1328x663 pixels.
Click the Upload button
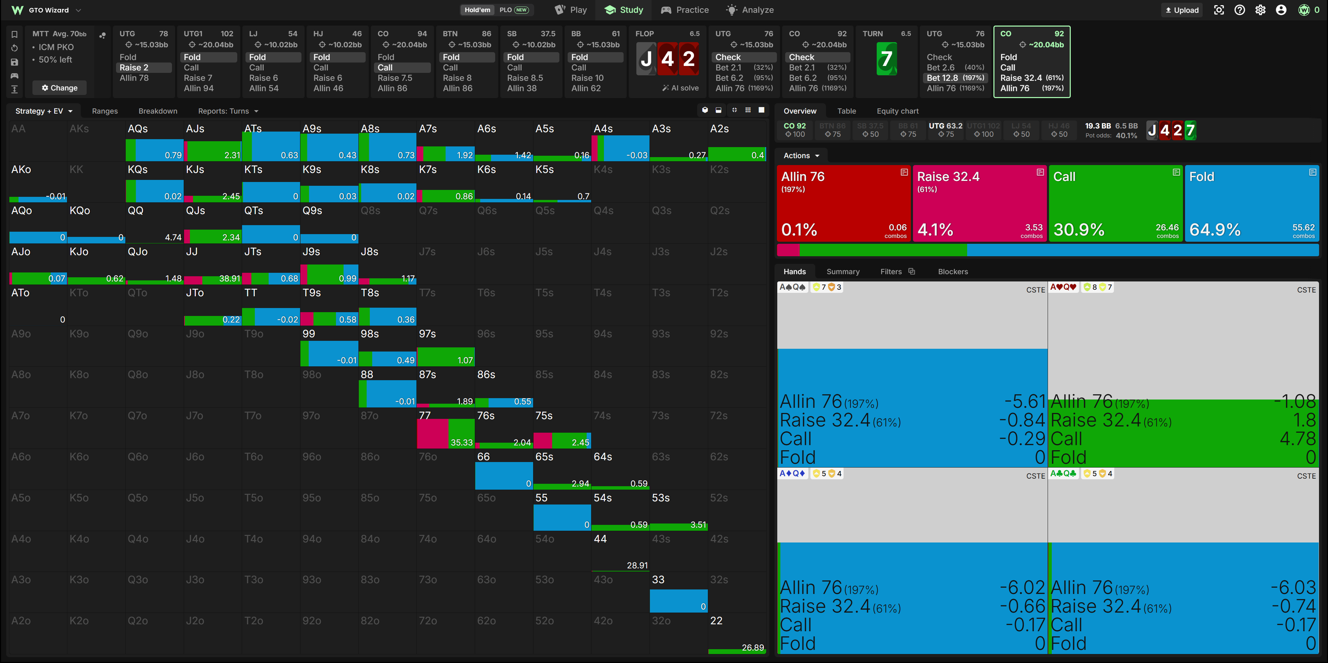[x=1182, y=10]
